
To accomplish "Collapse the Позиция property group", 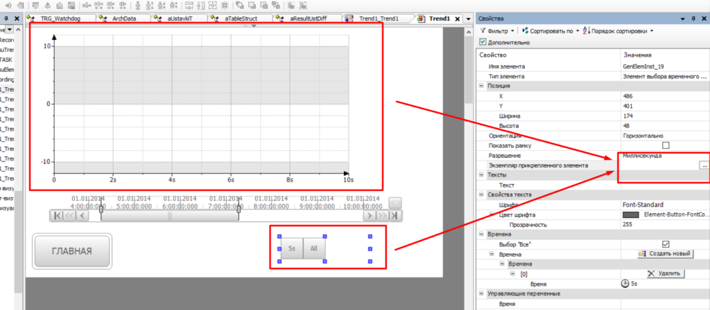I will click(481, 86).
